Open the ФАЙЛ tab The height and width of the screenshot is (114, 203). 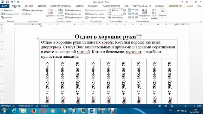[4, 6]
